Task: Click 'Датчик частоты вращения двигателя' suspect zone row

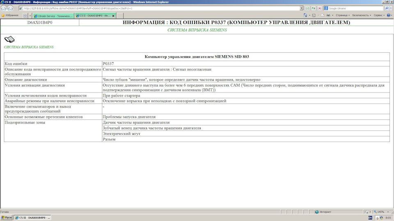Action: pos(246,122)
